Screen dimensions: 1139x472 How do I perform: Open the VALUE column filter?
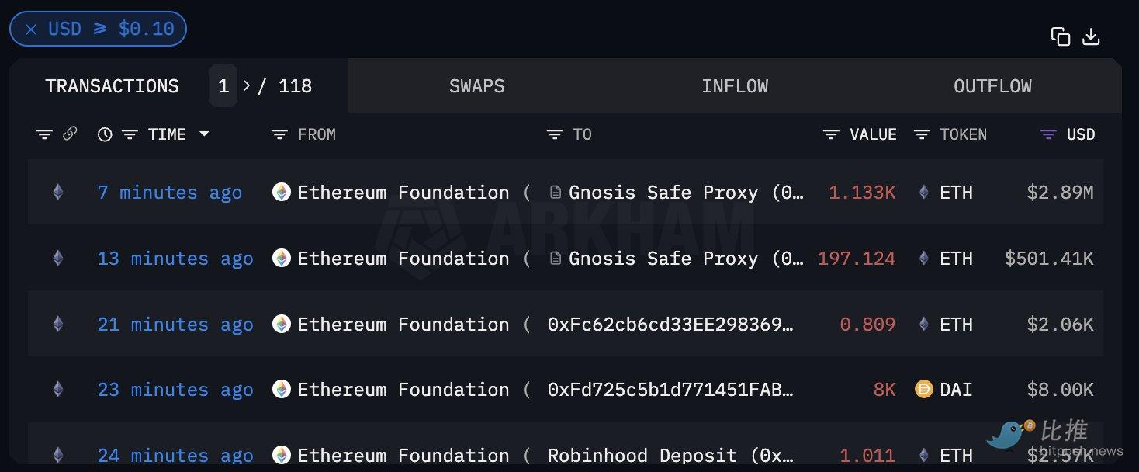click(x=831, y=134)
